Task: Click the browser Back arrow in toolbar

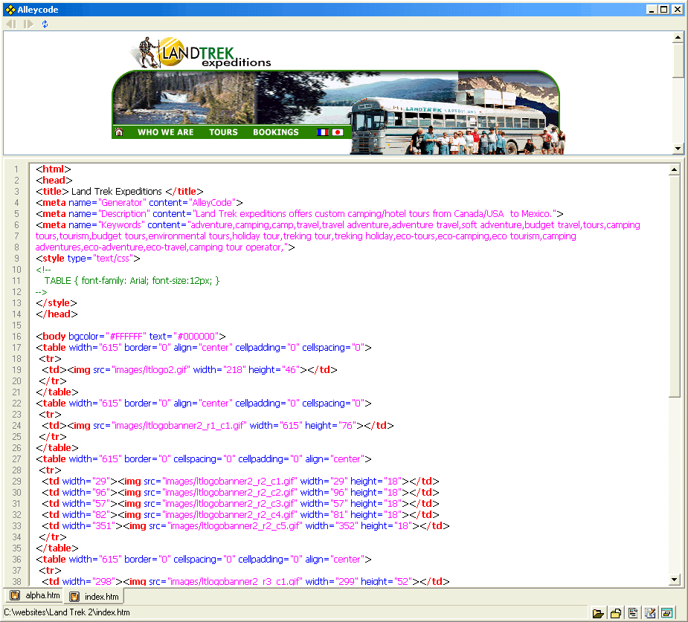Action: click(x=11, y=24)
